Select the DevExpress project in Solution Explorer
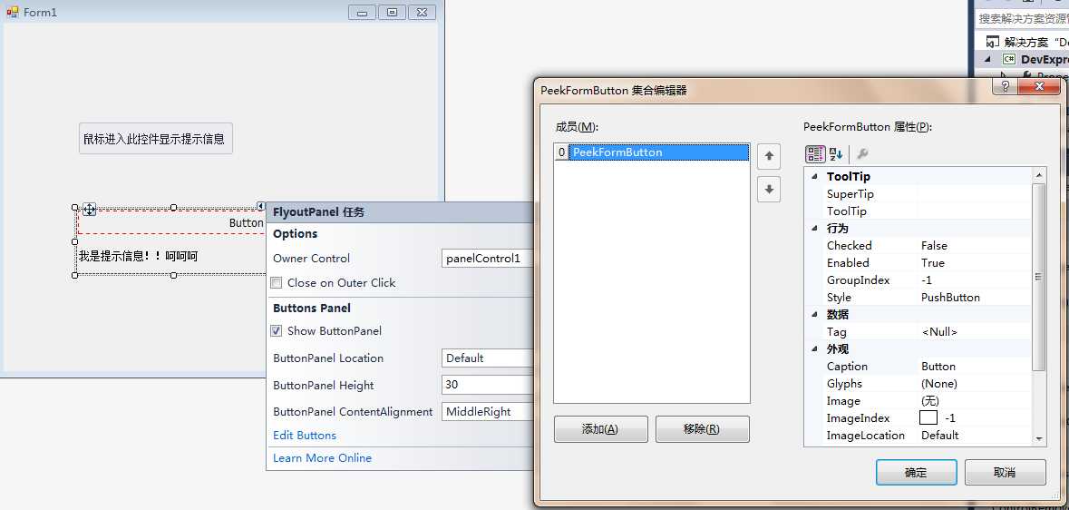1069x510 pixels. [x=1045, y=59]
